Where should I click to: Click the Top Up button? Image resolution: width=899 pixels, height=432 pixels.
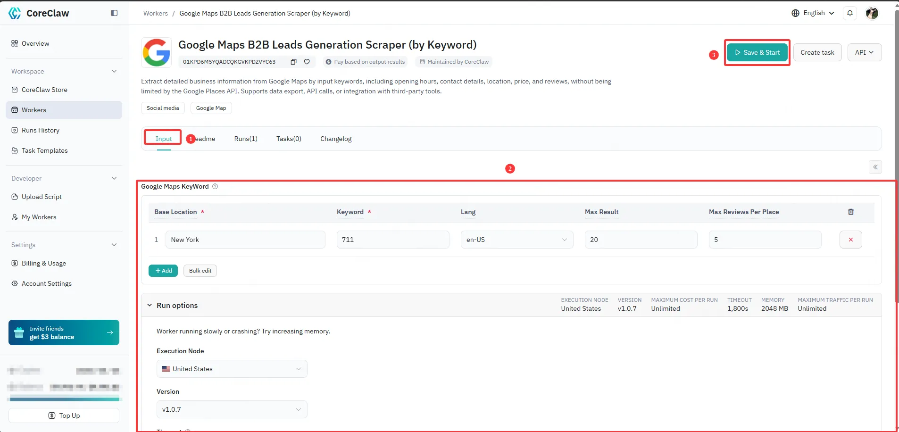point(64,415)
